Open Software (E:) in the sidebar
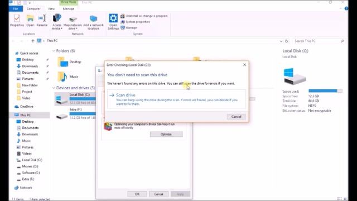 tap(28, 173)
